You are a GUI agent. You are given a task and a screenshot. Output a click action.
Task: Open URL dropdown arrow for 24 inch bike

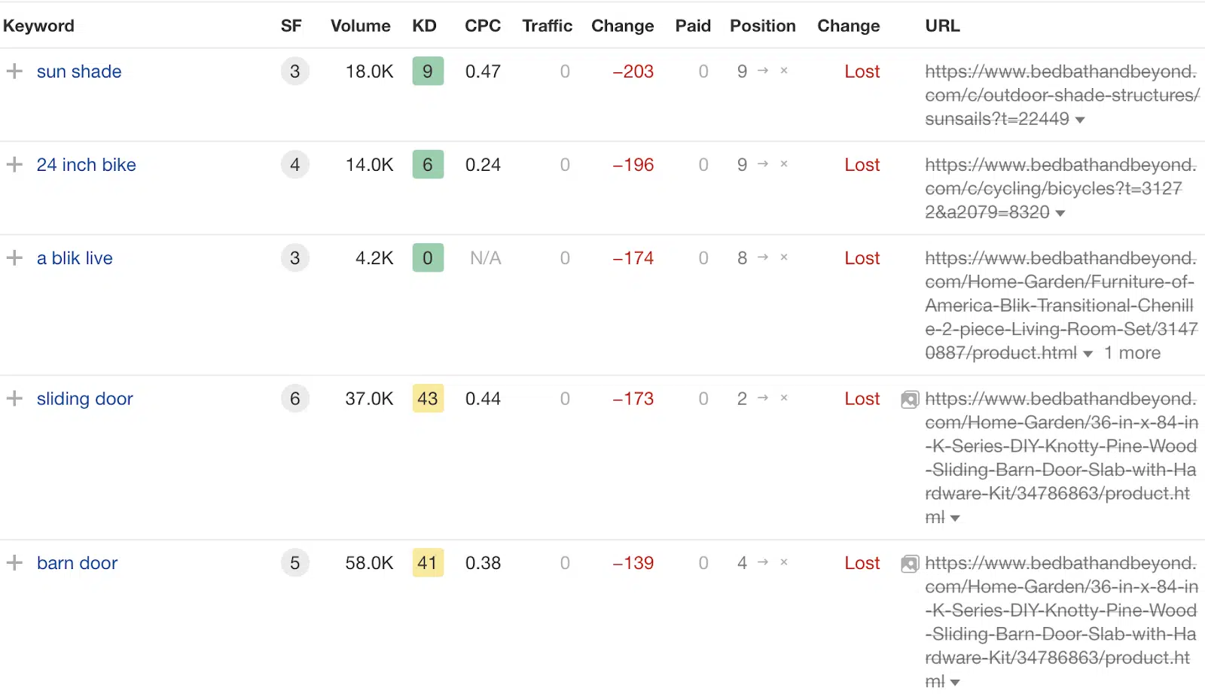click(1060, 214)
